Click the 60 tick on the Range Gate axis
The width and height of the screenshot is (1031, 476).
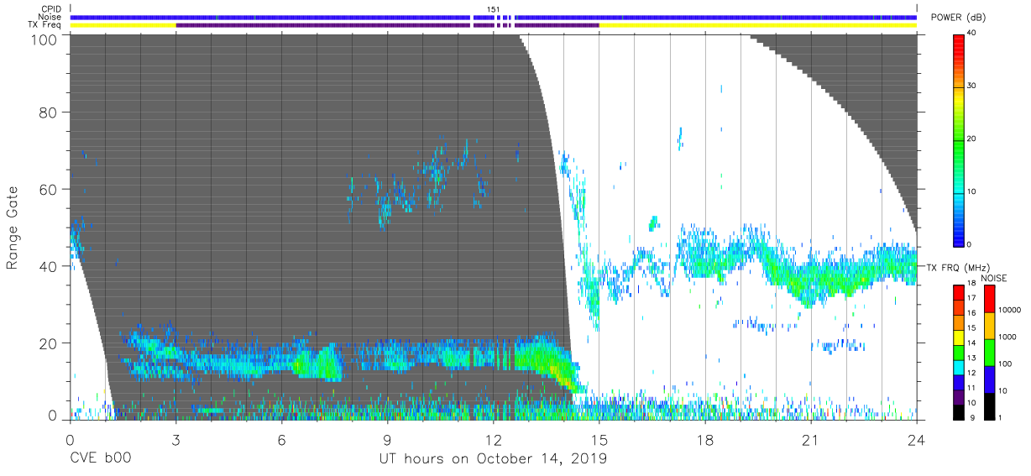pos(49,189)
